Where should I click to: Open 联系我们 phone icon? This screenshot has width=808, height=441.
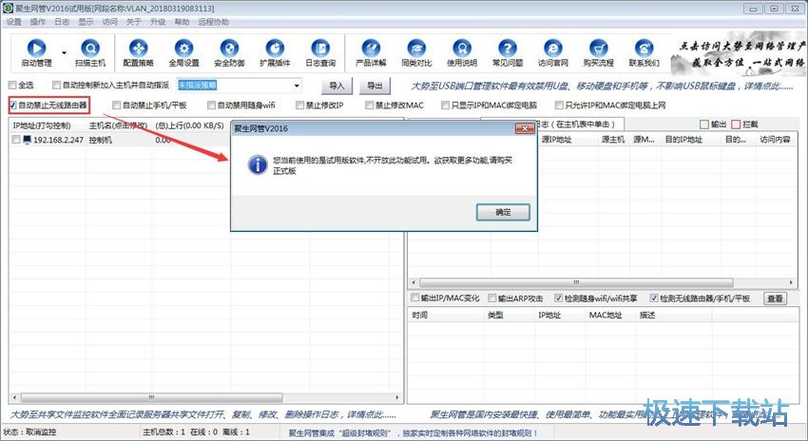pyautogui.click(x=644, y=48)
